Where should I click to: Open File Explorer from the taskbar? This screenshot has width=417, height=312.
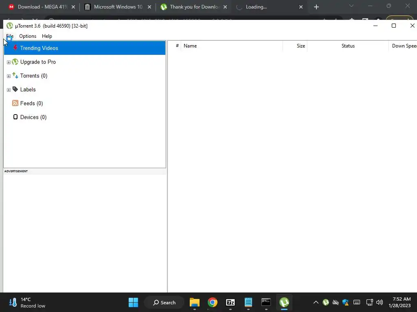195,302
